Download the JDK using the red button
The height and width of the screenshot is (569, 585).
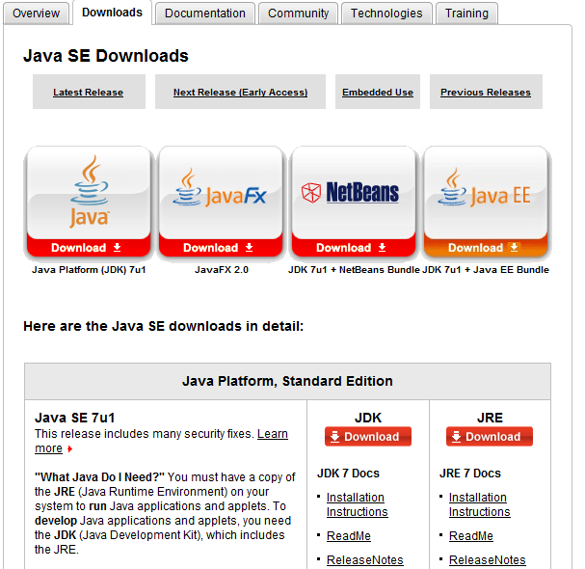tap(368, 437)
